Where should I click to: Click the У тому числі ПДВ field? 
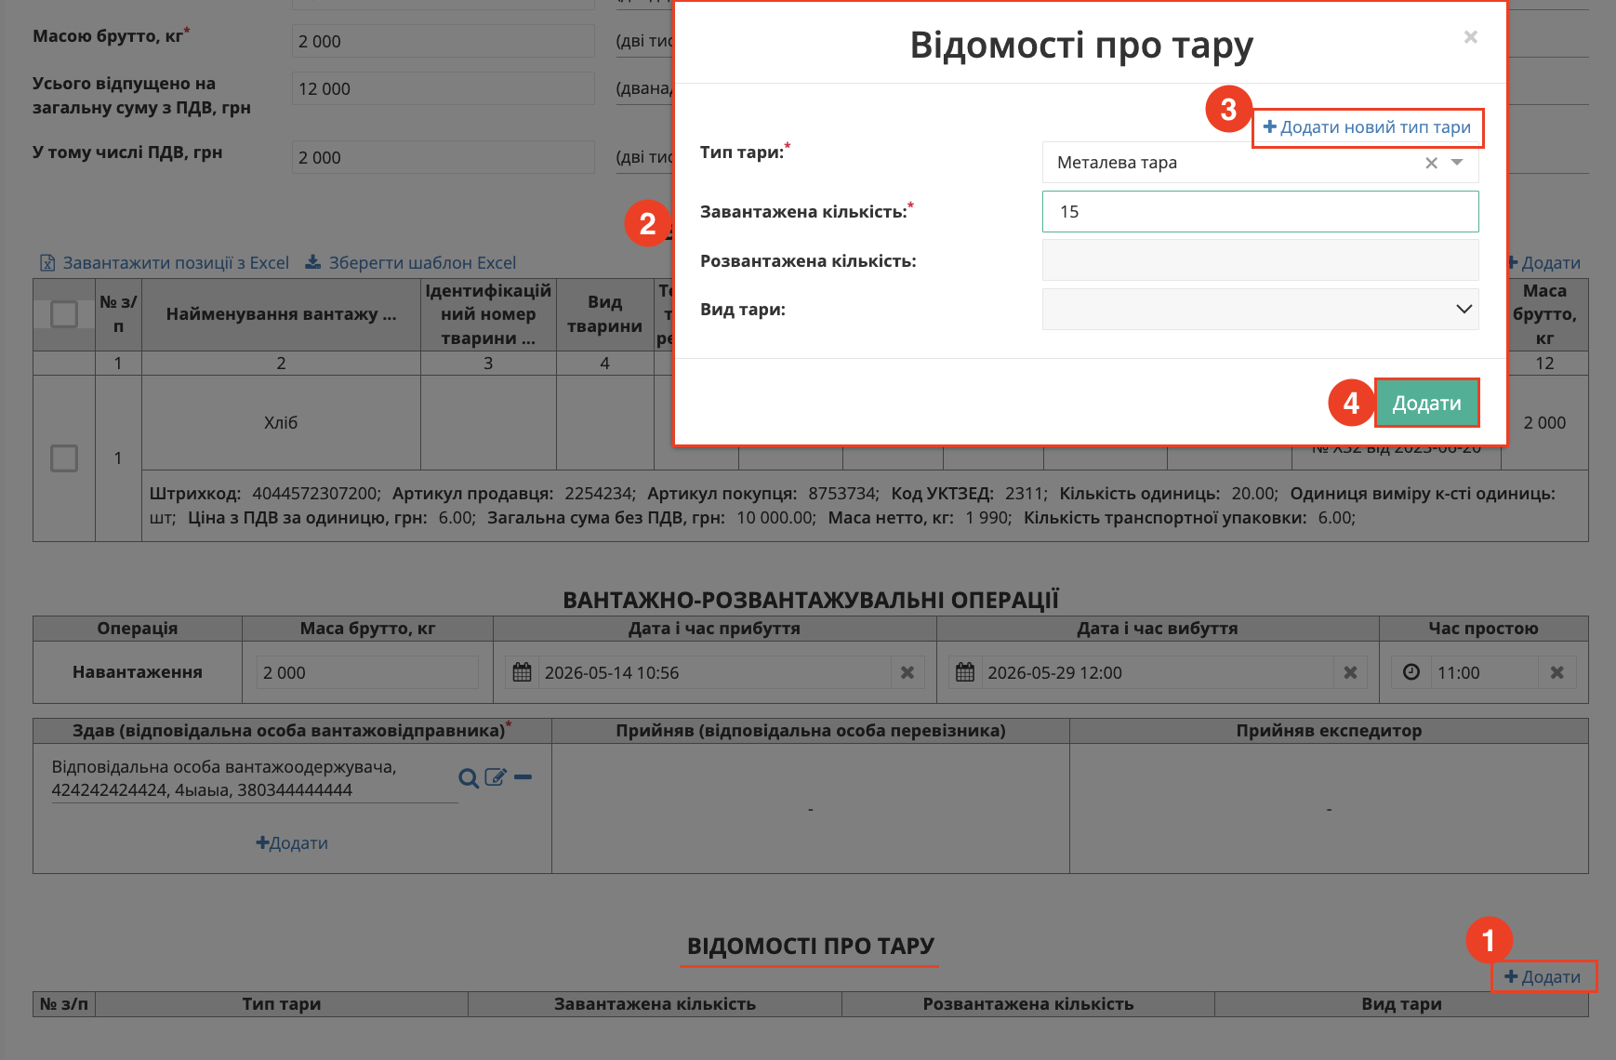click(444, 158)
